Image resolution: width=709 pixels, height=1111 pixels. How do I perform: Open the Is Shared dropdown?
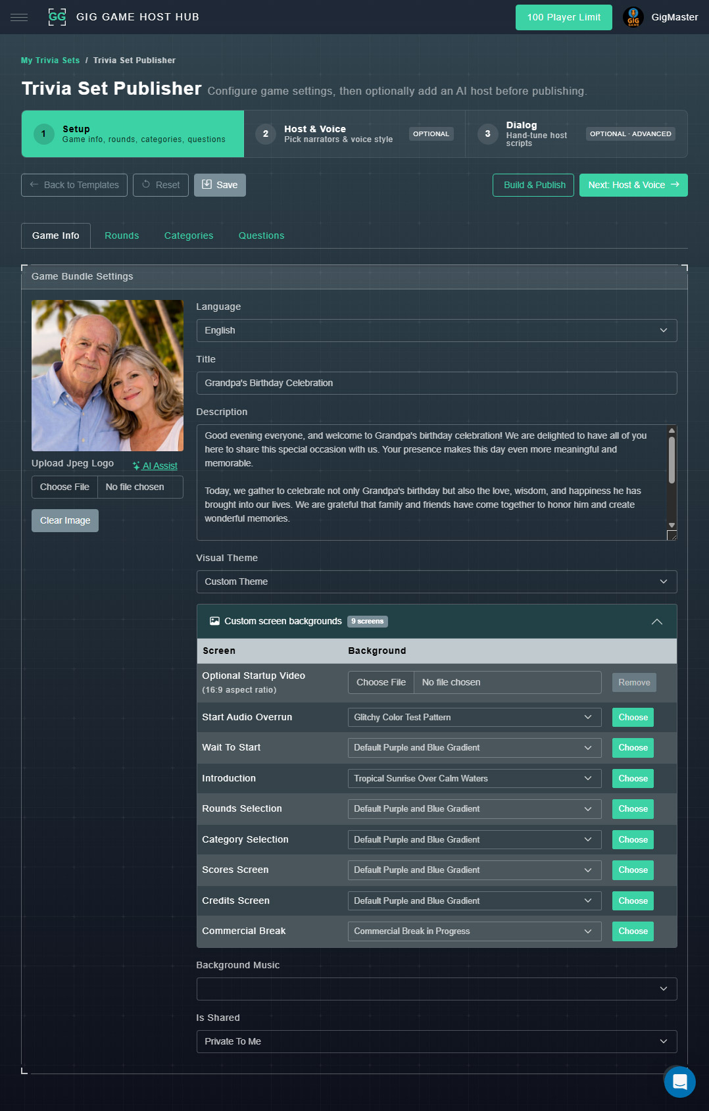pyautogui.click(x=437, y=1041)
